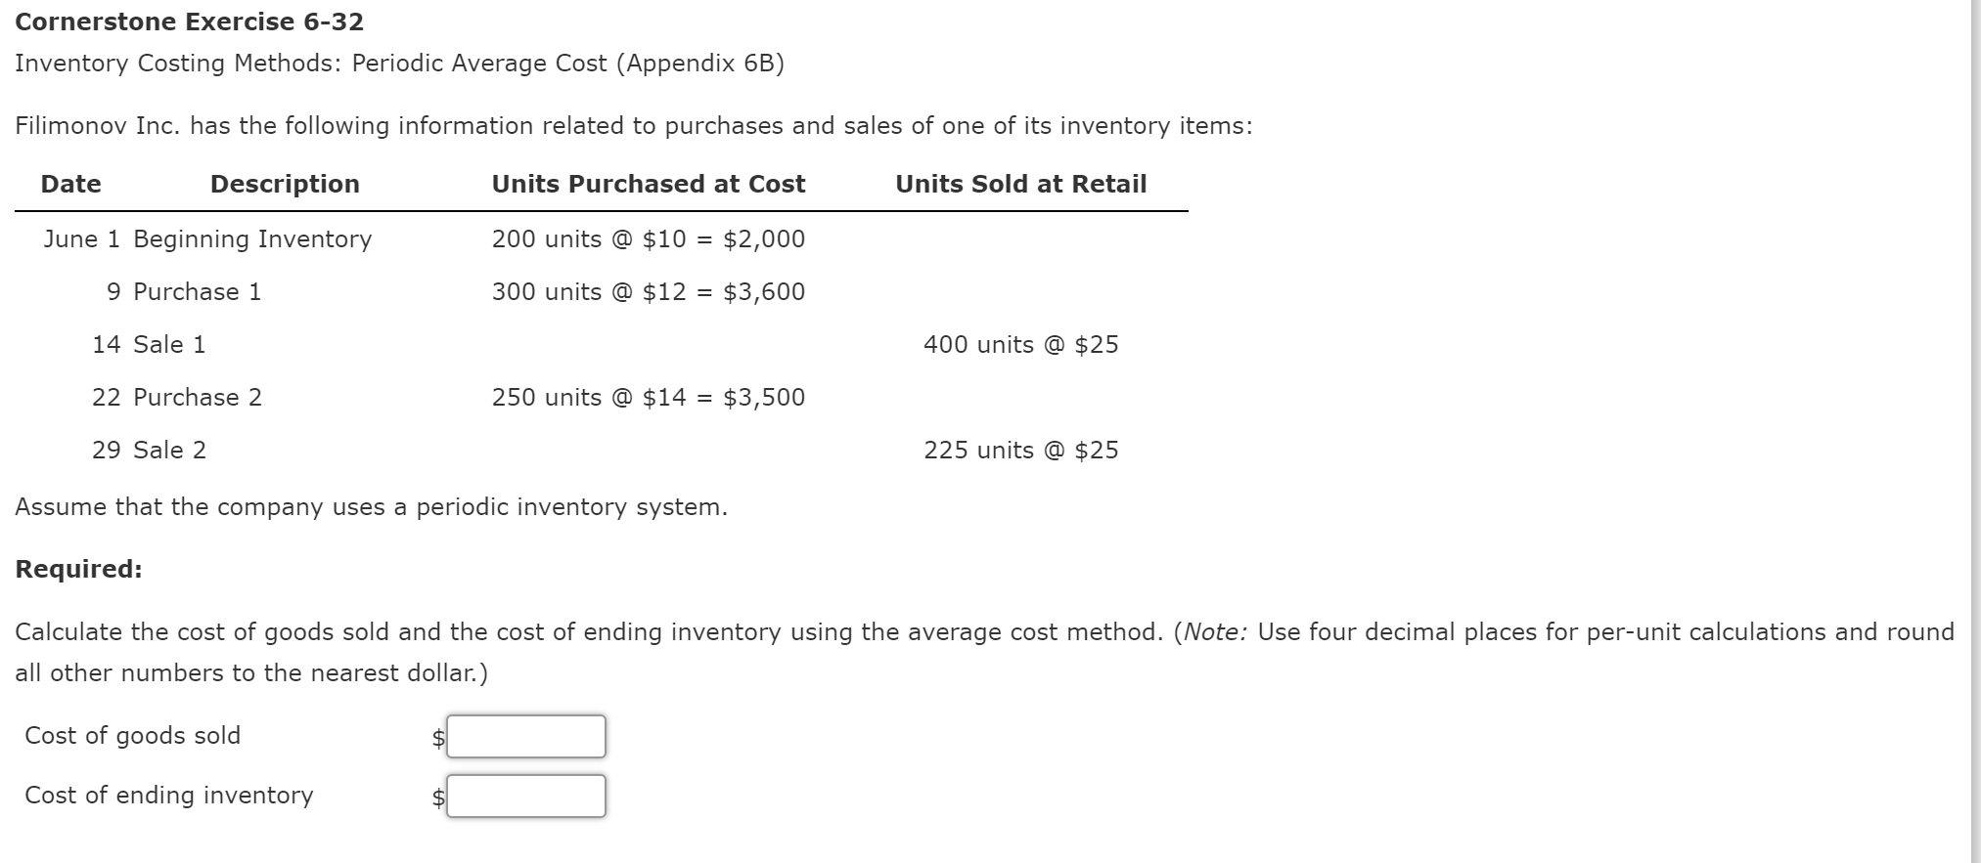The height and width of the screenshot is (863, 1981).
Task: Select the $2,000 beginning inventory amount
Action: pos(765,239)
